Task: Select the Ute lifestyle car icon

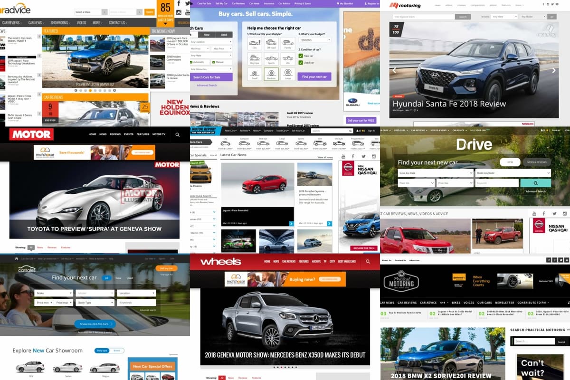Action: (x=287, y=59)
